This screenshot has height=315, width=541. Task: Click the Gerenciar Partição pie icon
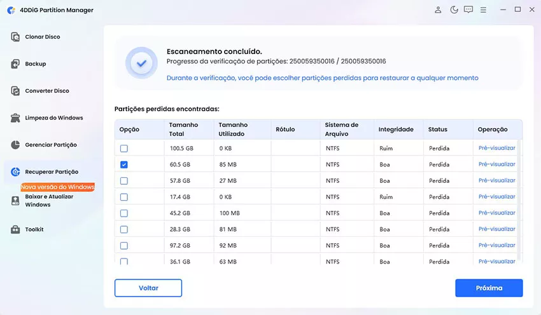(15, 145)
